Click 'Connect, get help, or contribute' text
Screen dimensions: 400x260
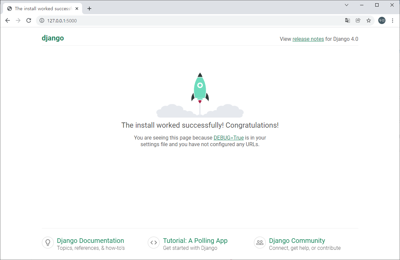[x=305, y=248]
